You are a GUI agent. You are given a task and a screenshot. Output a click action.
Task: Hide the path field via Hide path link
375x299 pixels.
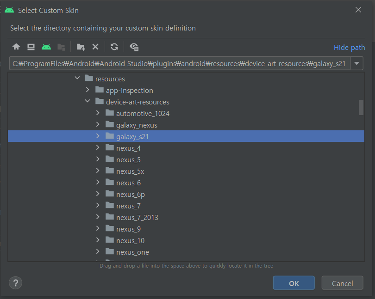click(x=349, y=47)
